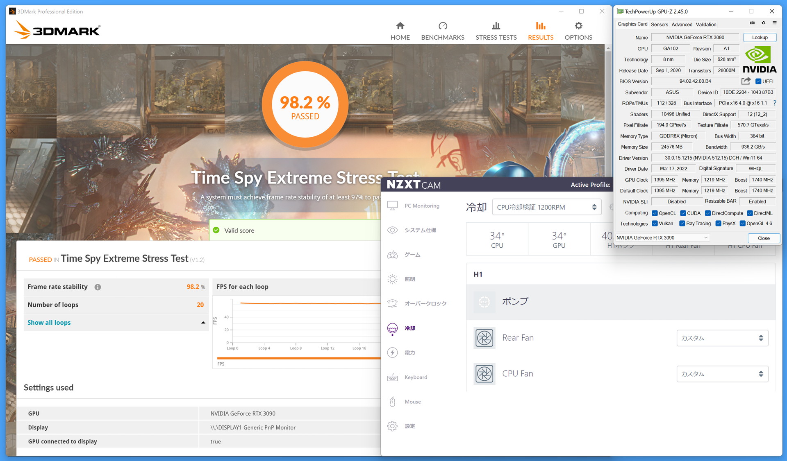Open the GPU selector dropdown in GPU-Z
787x461 pixels.
coord(662,238)
